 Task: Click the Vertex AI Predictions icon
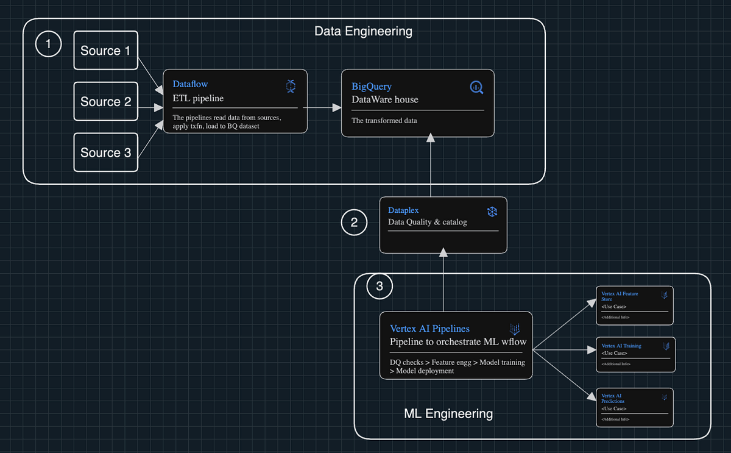664,396
